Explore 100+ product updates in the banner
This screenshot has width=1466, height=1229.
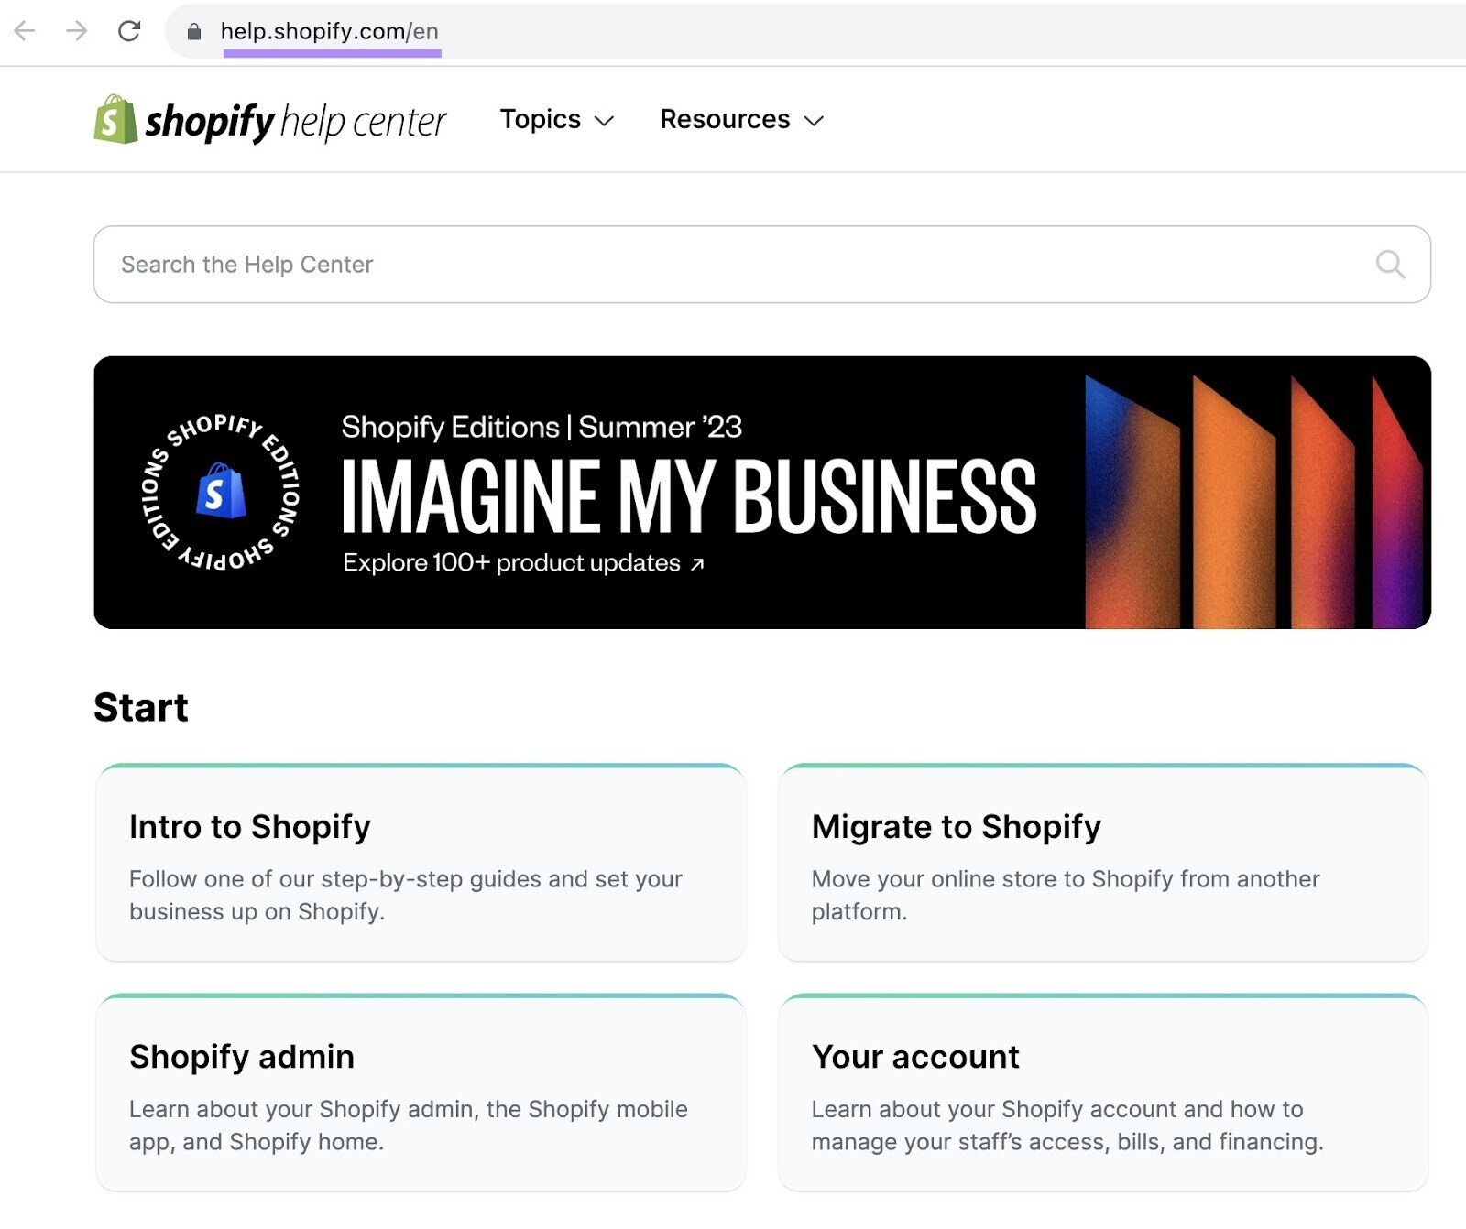(x=509, y=563)
